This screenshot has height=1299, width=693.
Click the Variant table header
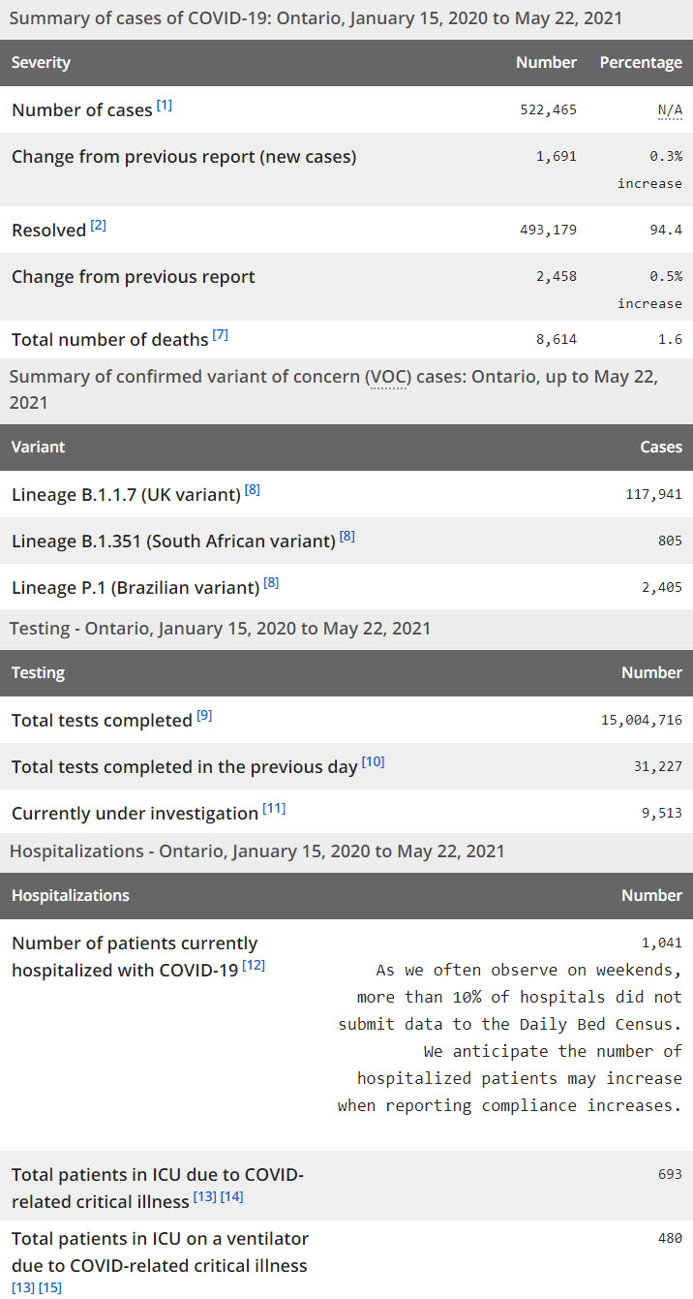pos(39,448)
